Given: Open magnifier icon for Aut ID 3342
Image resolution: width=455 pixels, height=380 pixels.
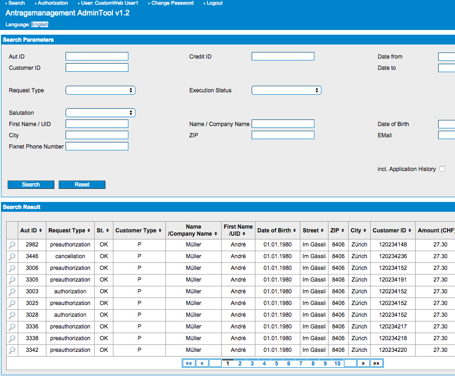Looking at the screenshot, I should pos(12,350).
